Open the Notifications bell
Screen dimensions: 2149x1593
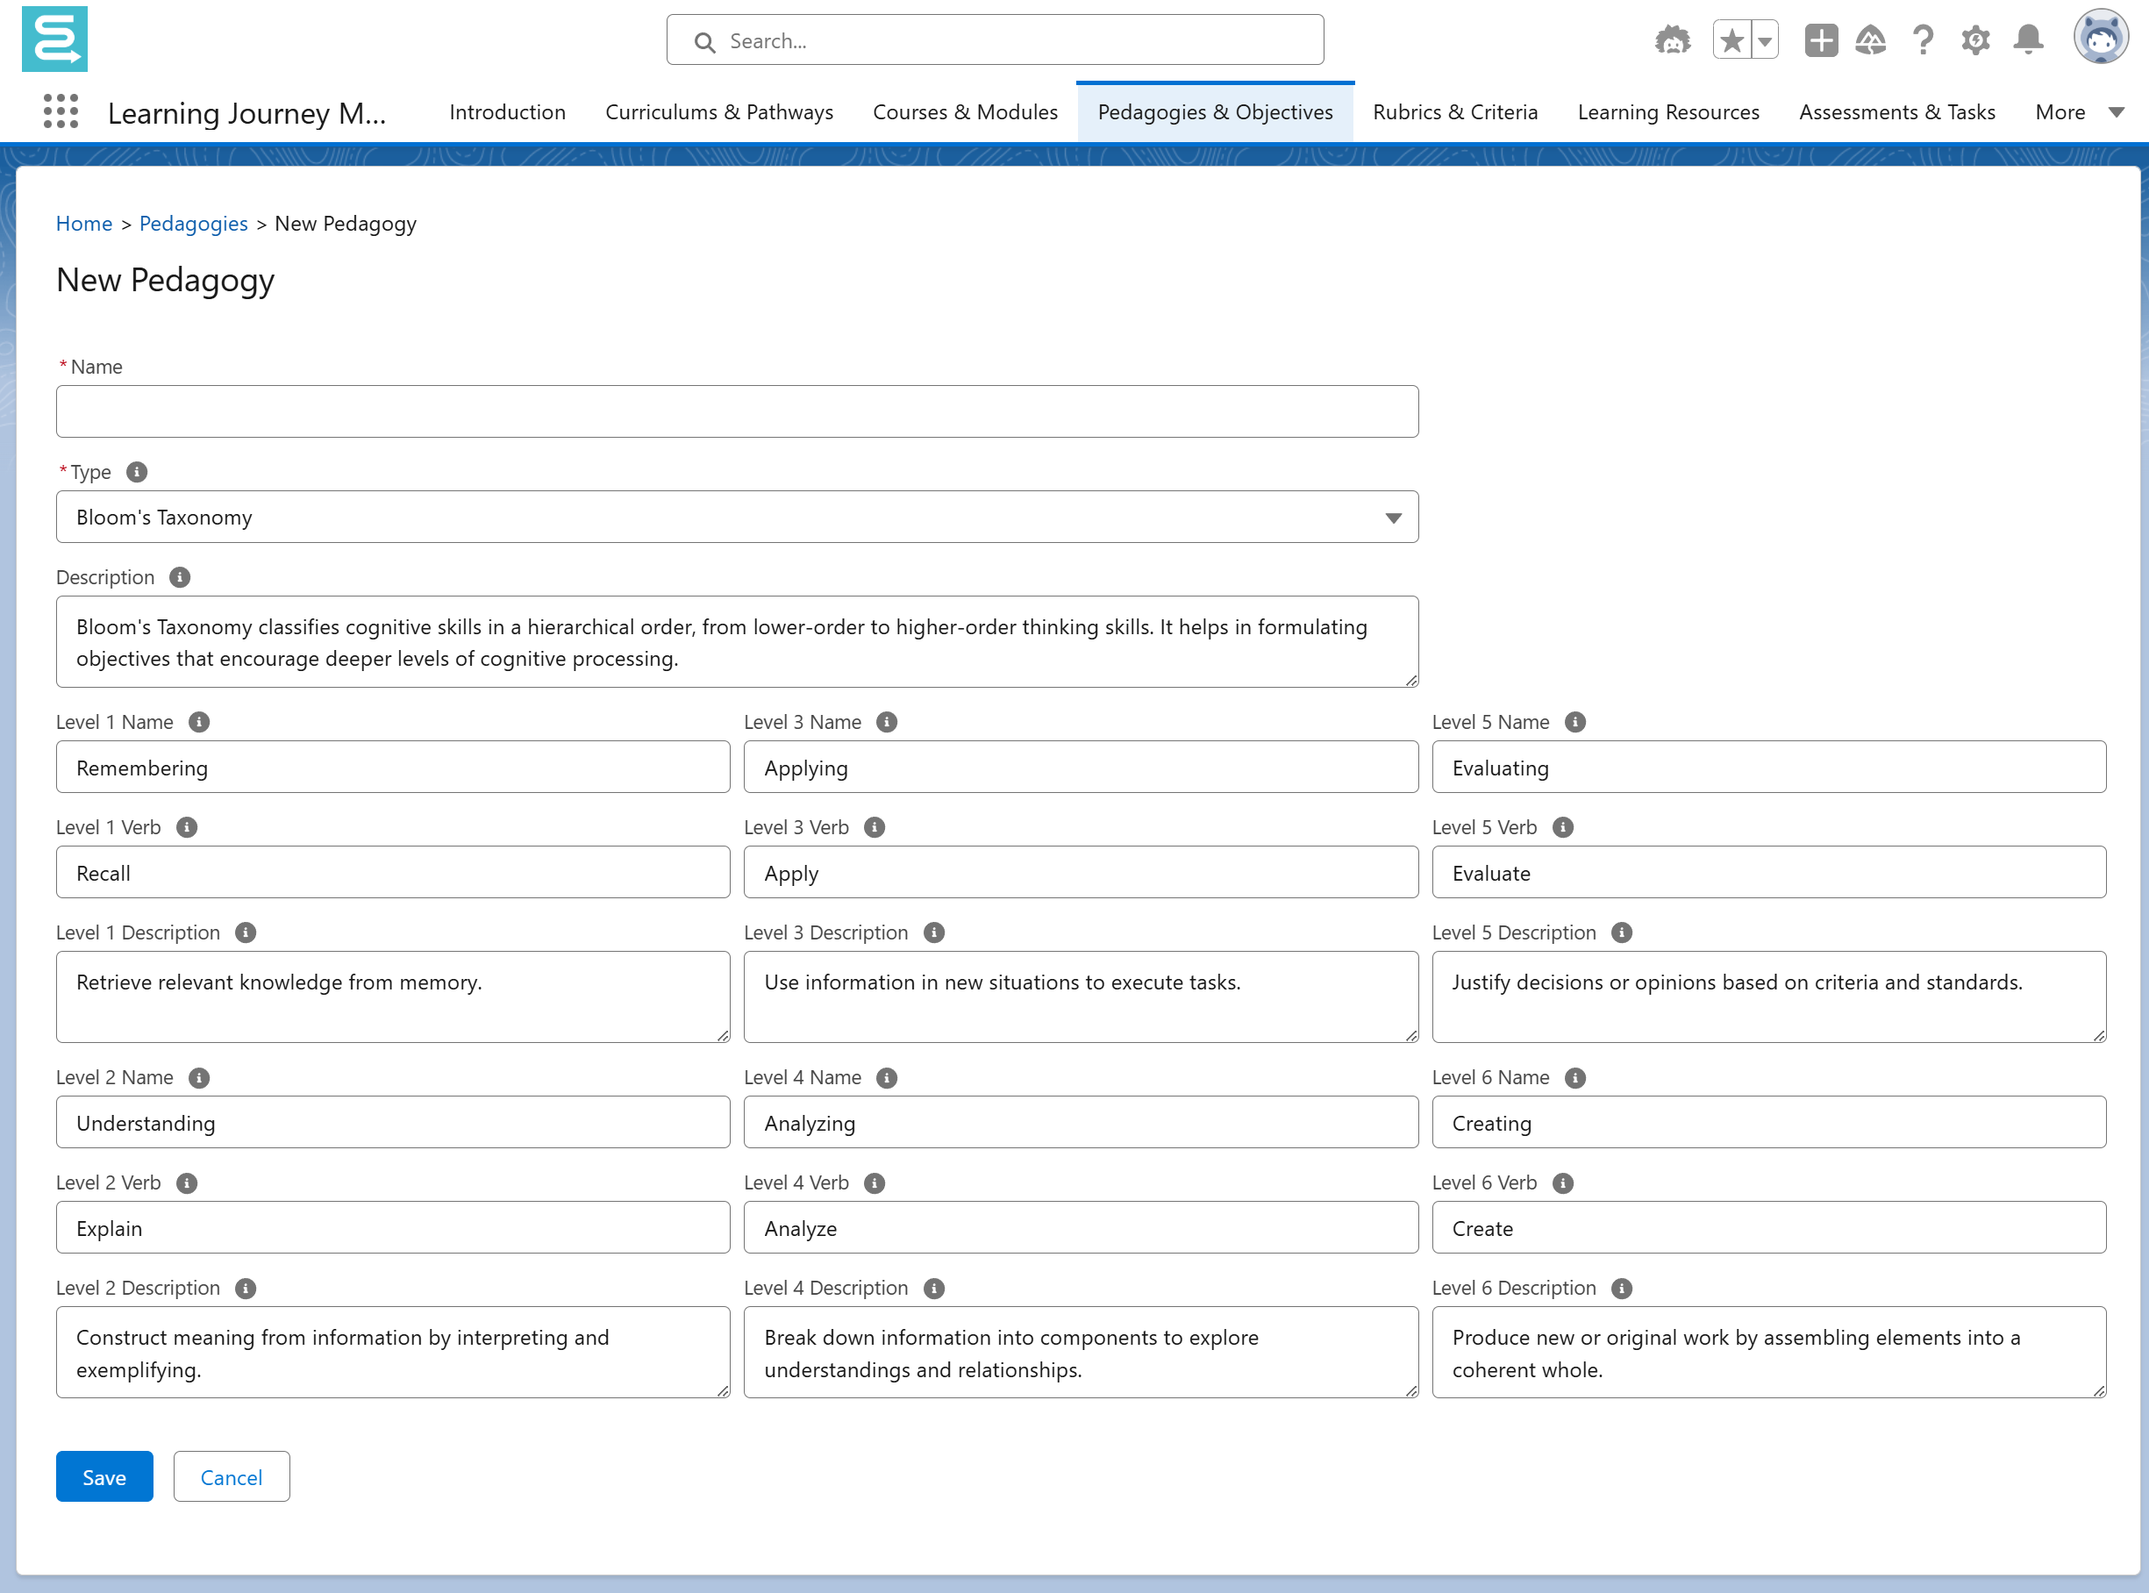click(2028, 40)
